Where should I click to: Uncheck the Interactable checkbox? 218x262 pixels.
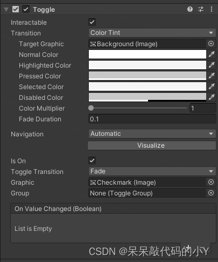(92, 22)
